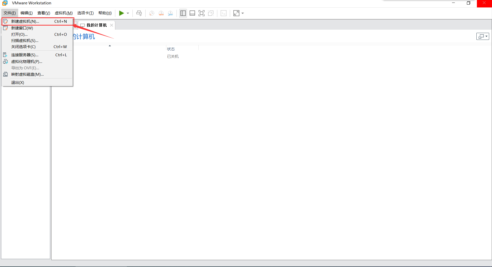Viewport: 492px width, 267px height.
Task: Select 扫描虚拟机(S)... menu entry
Action: pyautogui.click(x=38, y=41)
